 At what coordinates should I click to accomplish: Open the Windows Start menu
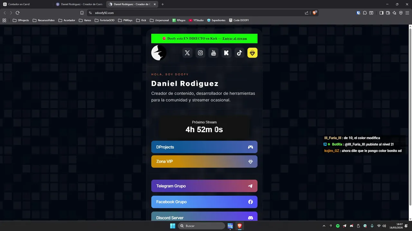pos(173,226)
